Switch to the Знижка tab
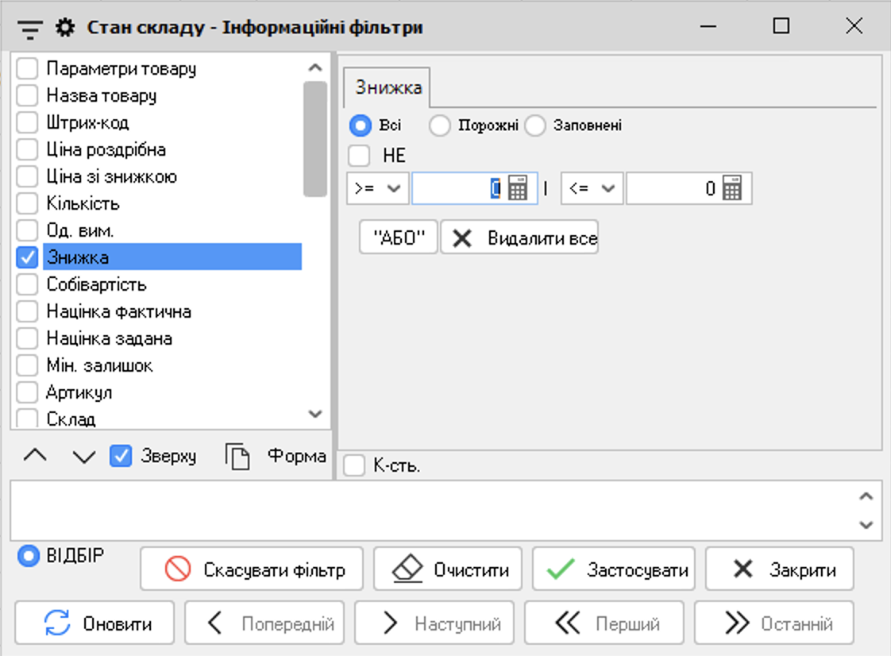The height and width of the screenshot is (656, 891). pos(388,88)
